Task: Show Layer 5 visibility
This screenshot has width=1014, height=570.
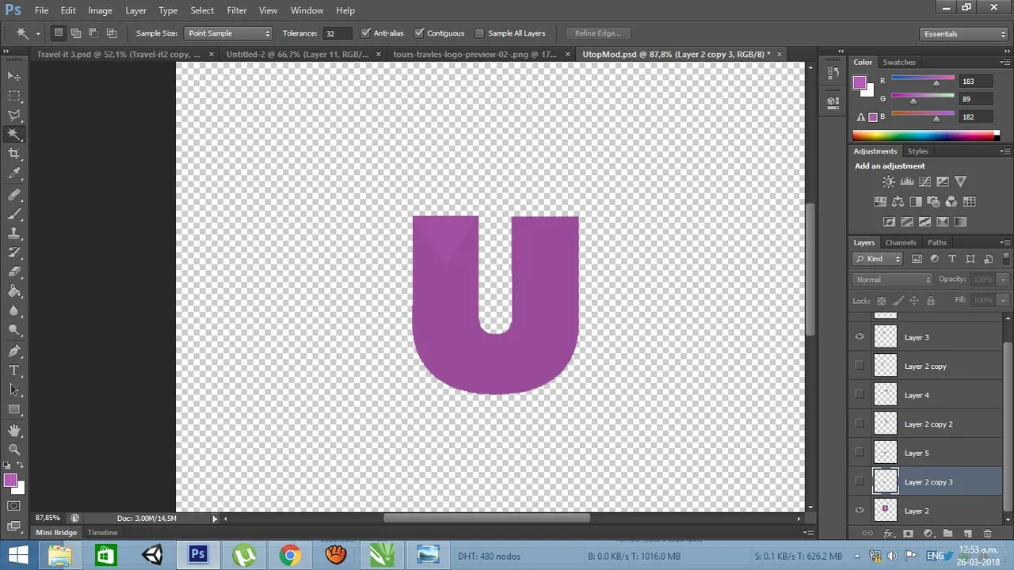Action: (x=860, y=453)
